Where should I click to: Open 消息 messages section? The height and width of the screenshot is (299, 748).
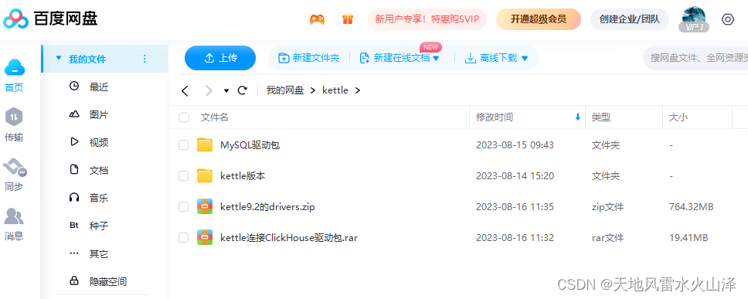tap(14, 224)
